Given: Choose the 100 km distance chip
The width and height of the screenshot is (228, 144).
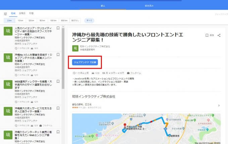Looking at the screenshot, I should coord(53,20).
